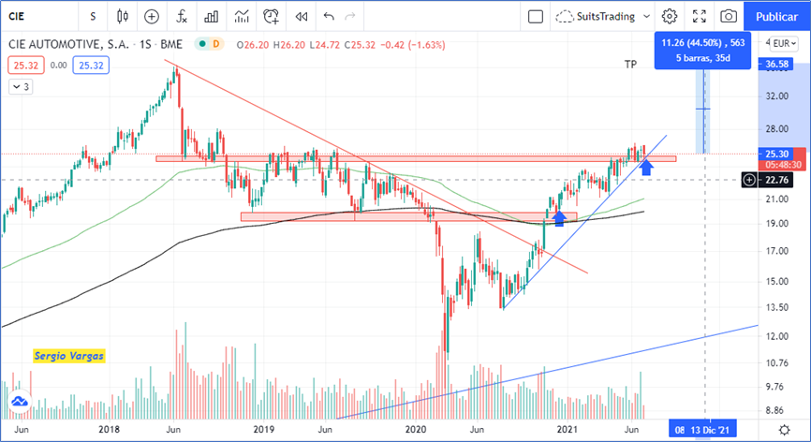This screenshot has width=811, height=442.
Task: Take a chart snapshot with the camera icon
Action: (x=728, y=16)
